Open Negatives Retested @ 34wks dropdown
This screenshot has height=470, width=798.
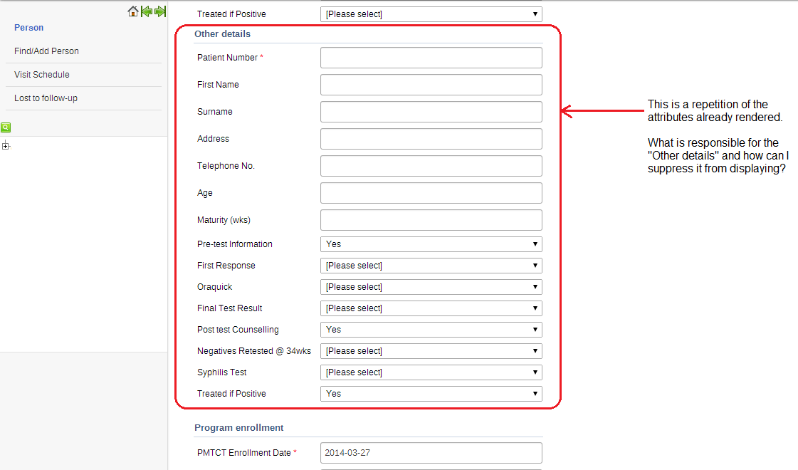click(431, 351)
